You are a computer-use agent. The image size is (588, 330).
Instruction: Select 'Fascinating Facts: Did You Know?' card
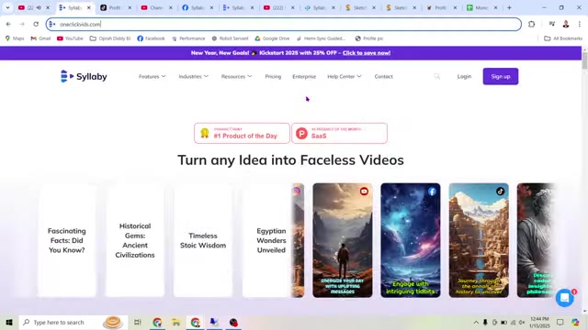pos(67,240)
